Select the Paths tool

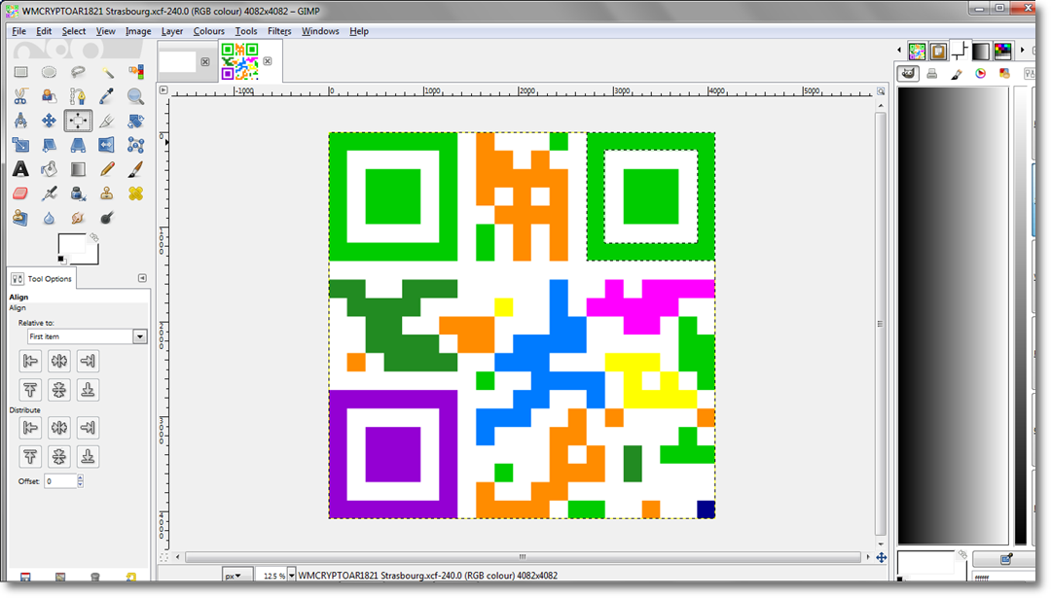click(x=78, y=96)
